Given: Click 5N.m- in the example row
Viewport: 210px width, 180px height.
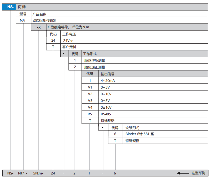Looking at the screenshot, I should coord(38,173).
